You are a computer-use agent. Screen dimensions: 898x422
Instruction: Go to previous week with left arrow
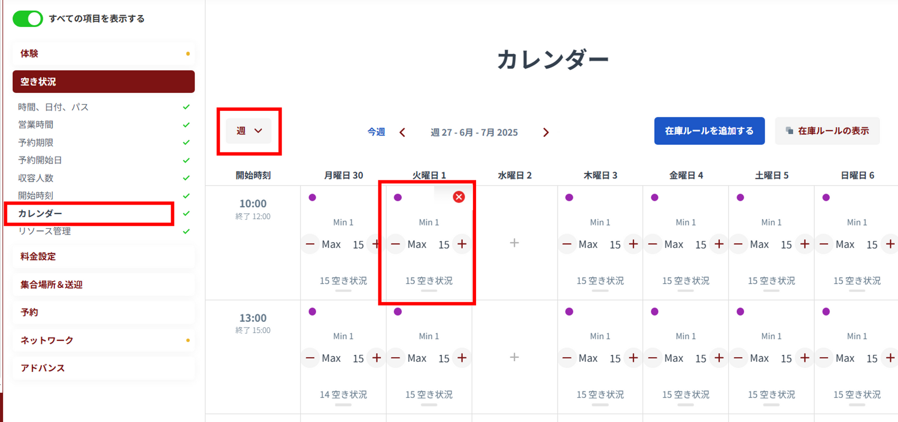point(402,133)
